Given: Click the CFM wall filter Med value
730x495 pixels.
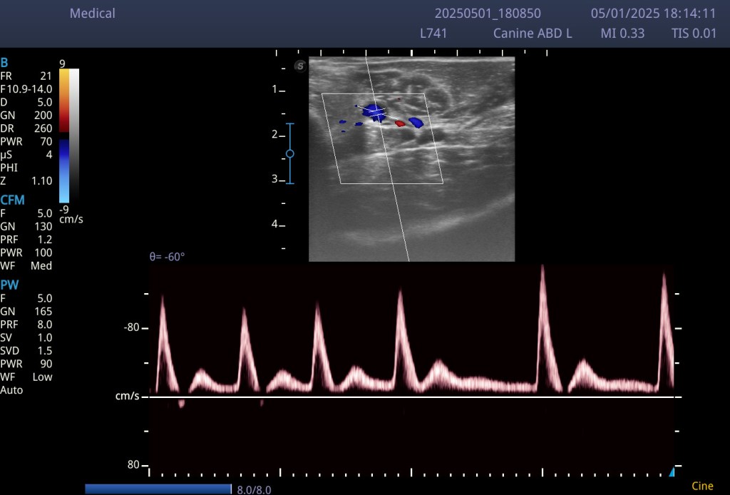Looking at the screenshot, I should pos(41,266).
